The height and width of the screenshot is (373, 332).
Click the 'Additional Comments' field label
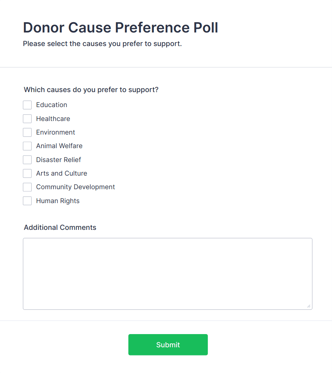pos(60,228)
